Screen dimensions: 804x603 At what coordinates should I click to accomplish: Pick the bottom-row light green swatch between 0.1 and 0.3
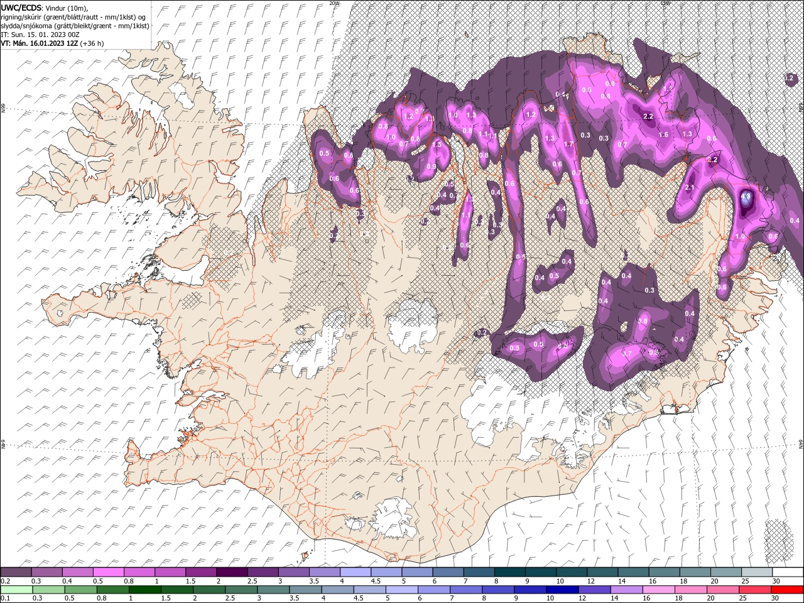pos(17,590)
